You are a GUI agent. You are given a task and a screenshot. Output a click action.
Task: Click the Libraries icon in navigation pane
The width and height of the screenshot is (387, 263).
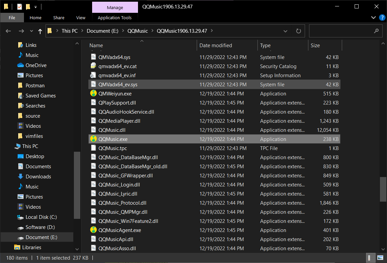[x=17, y=247]
